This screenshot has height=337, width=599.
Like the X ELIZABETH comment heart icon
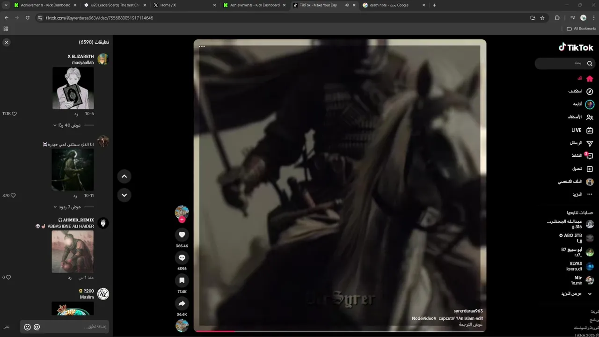click(14, 114)
